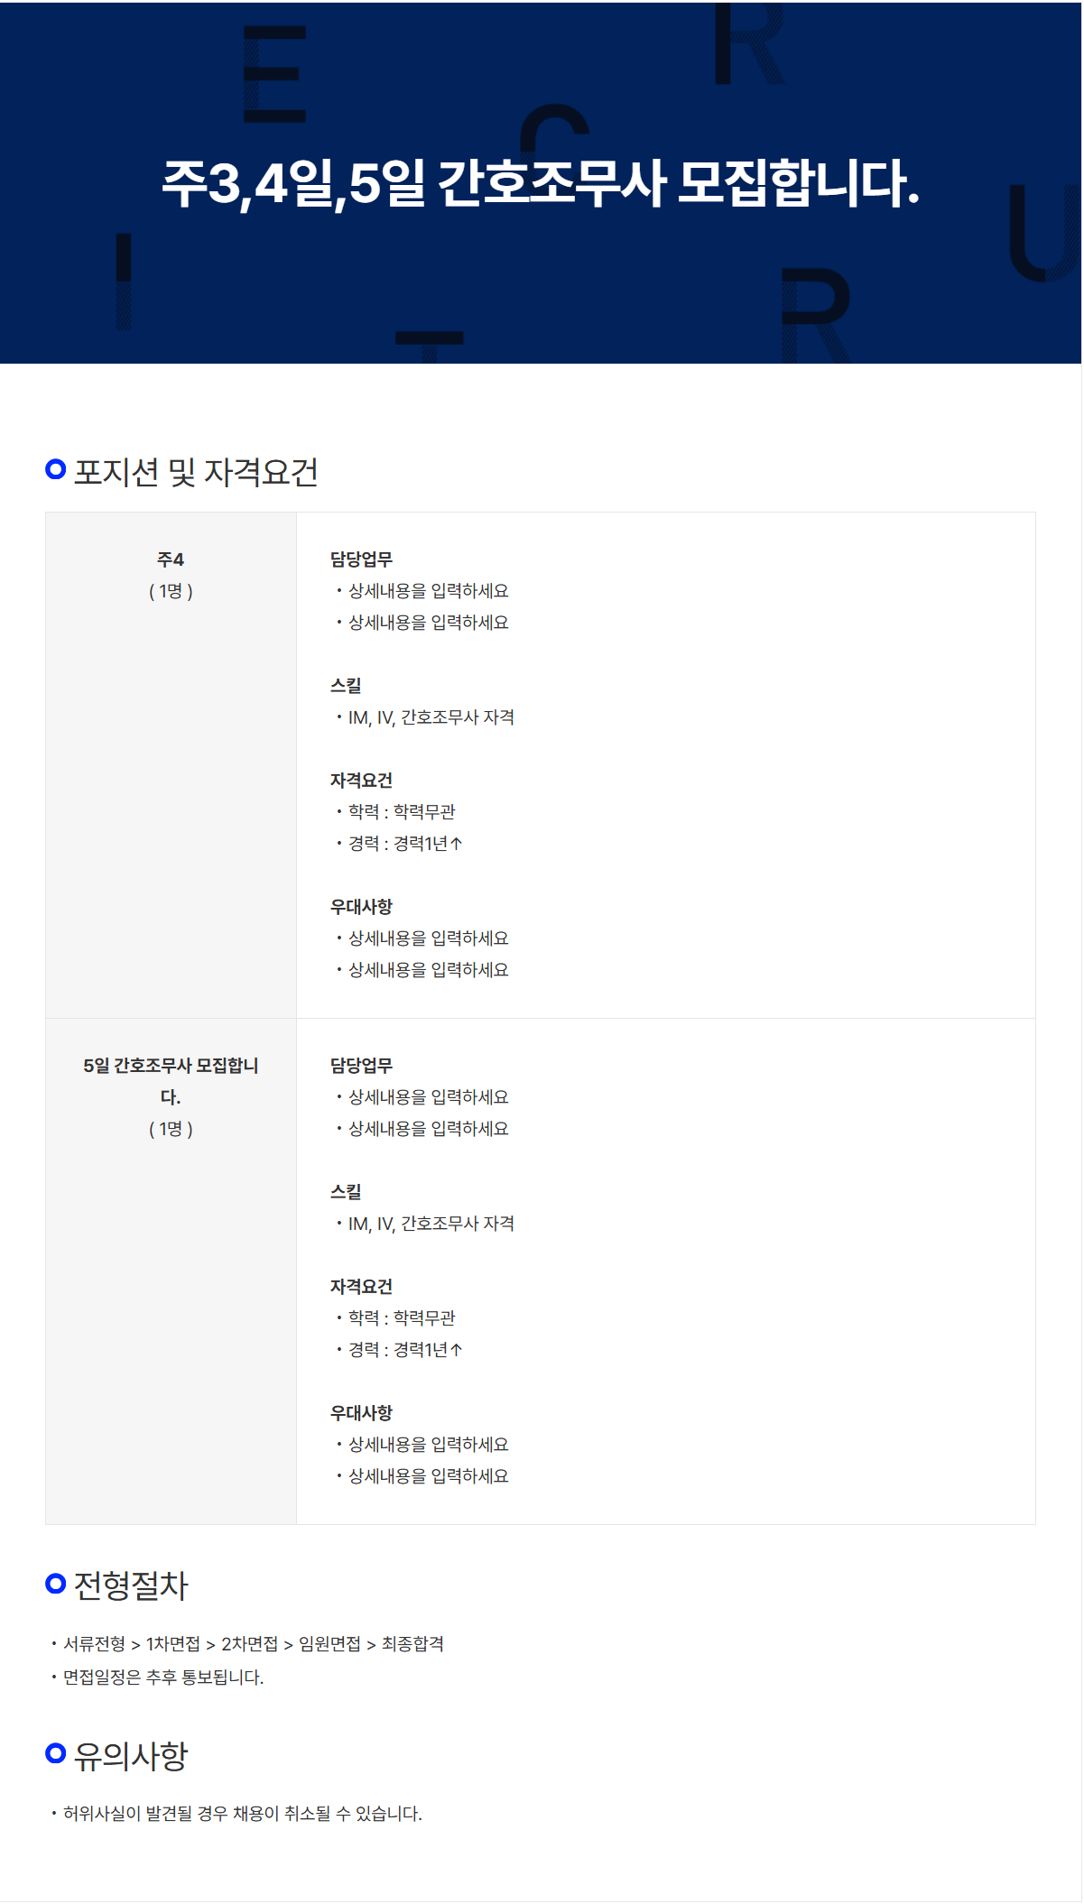Click 경력 : 경력1년↑ in the 5일 row
1084x1904 pixels.
click(x=405, y=1350)
